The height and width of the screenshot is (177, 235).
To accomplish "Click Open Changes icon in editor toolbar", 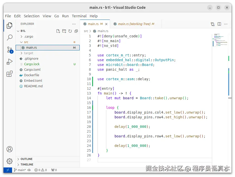I will coord(213,24).
